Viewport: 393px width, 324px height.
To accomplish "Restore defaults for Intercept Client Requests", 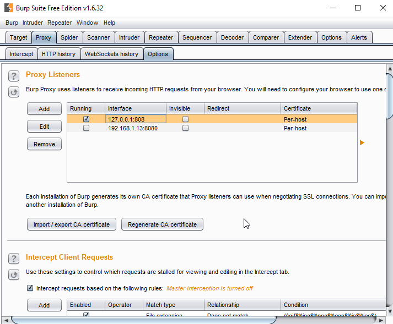I will [14, 274].
